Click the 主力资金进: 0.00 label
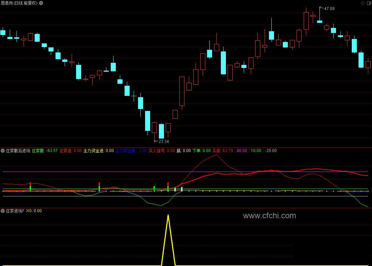Image resolution: width=372 pixels, height=266 pixels. (98, 151)
